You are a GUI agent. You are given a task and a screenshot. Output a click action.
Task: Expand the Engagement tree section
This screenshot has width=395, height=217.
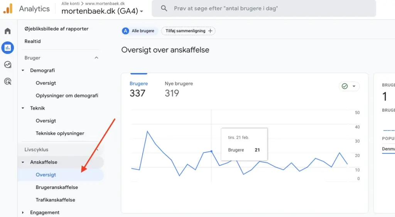[x=23, y=212]
